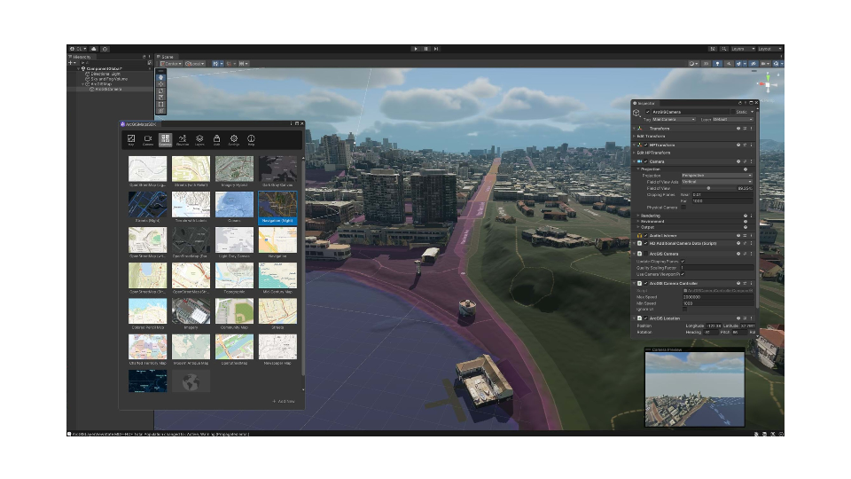
Task: Open Settings gear in ArcGIS panel
Action: (x=234, y=140)
